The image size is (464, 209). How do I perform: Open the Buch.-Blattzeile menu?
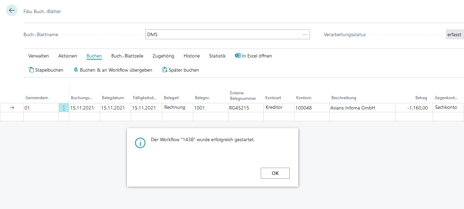click(127, 56)
